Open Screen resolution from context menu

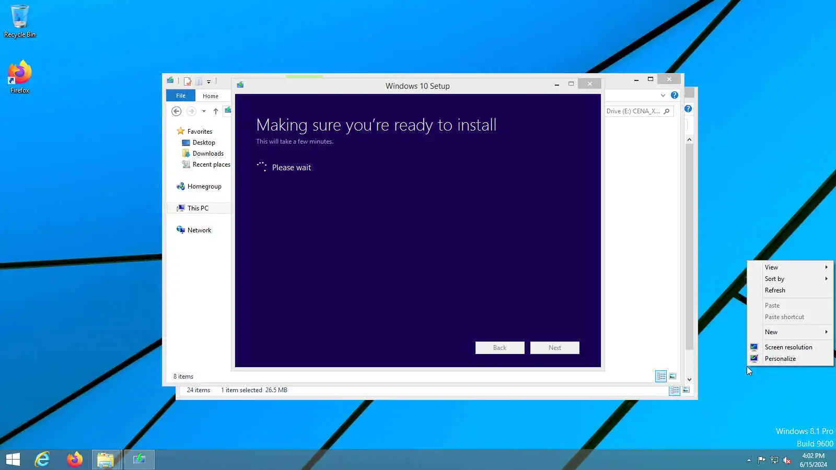(790, 347)
